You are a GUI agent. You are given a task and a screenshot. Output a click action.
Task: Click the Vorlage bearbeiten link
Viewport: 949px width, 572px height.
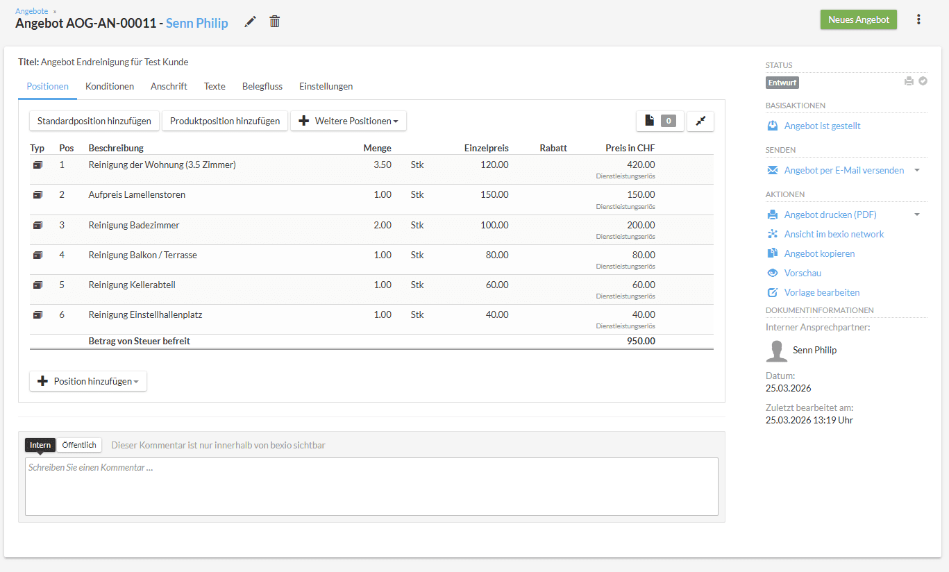(822, 292)
